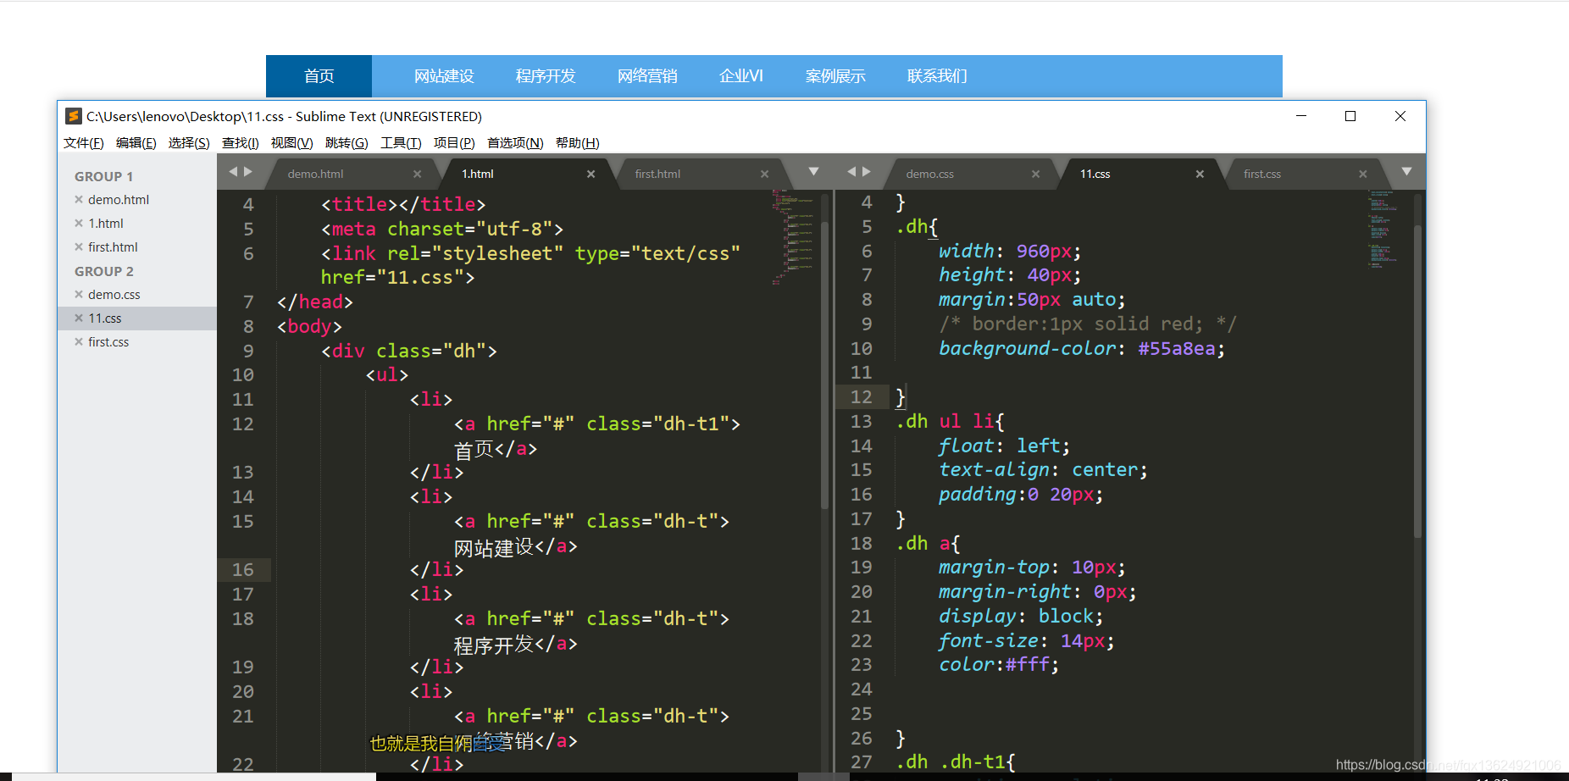Click the 1.html minimap code preview

click(x=793, y=237)
